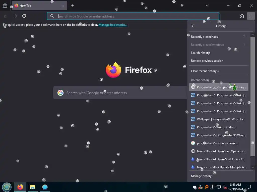Expand Recently closed tabs submenu
Image resolution: width=257 pixels, height=192 pixels.
tap(219, 36)
